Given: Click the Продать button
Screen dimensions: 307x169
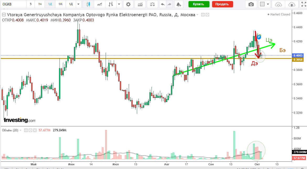Looking at the screenshot, I should click(x=222, y=4).
